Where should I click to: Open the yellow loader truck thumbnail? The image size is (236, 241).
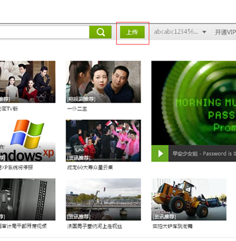coord(189,199)
